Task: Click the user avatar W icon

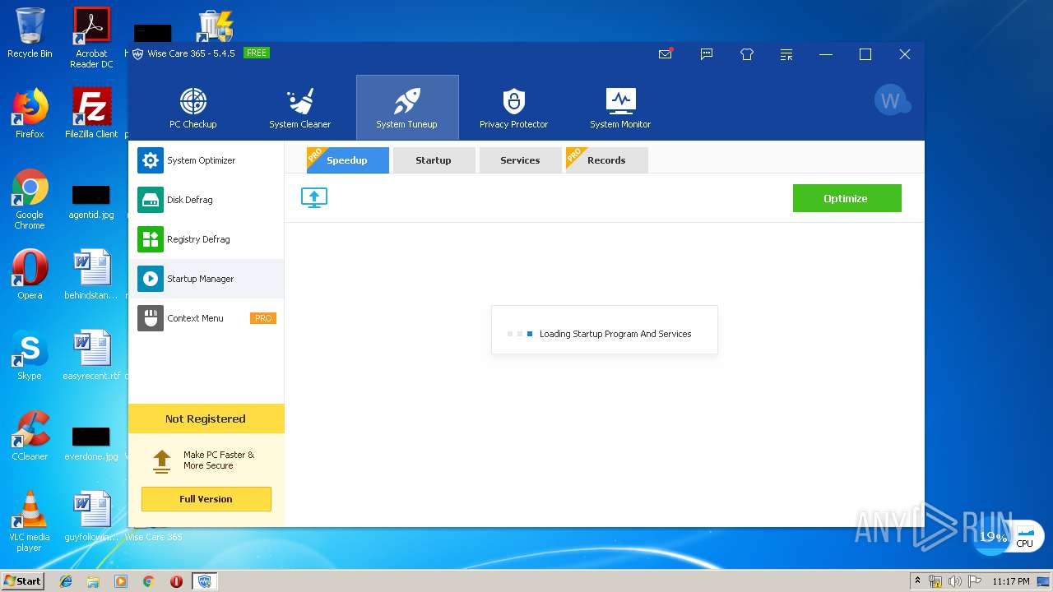Action: (892, 100)
